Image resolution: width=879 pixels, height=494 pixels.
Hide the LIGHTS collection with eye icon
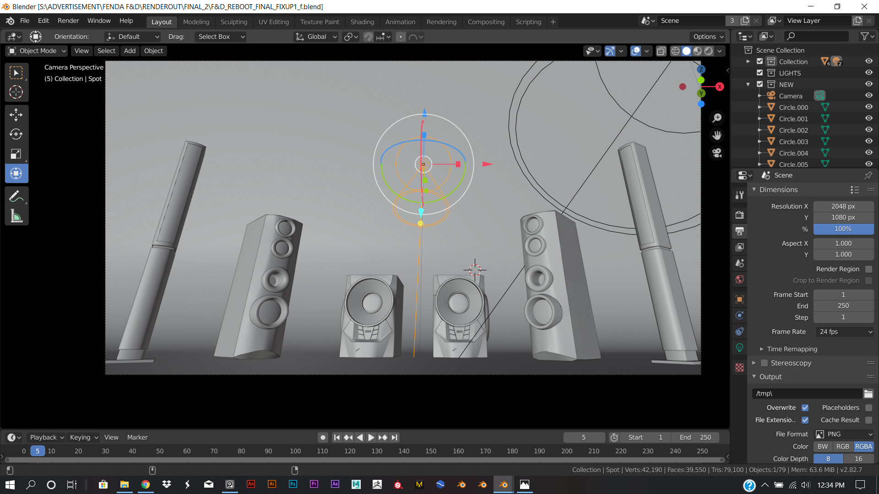868,73
